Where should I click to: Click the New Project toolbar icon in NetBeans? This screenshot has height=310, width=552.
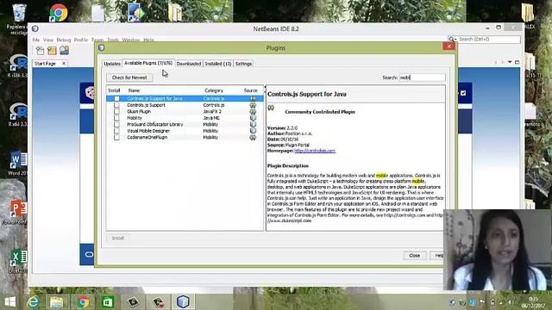(x=52, y=51)
